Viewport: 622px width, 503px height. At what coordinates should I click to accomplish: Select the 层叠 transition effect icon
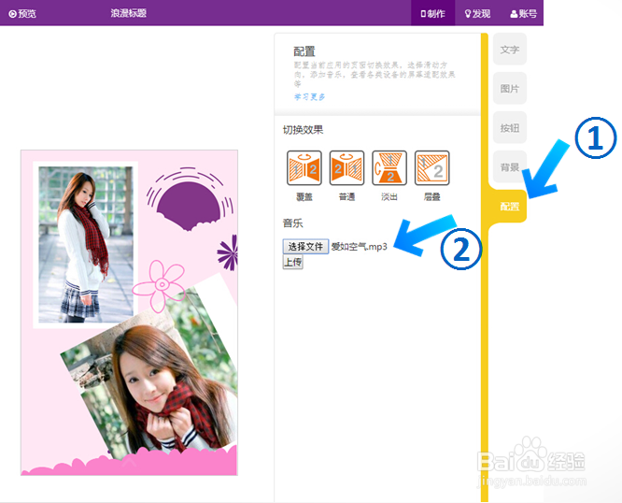point(432,168)
